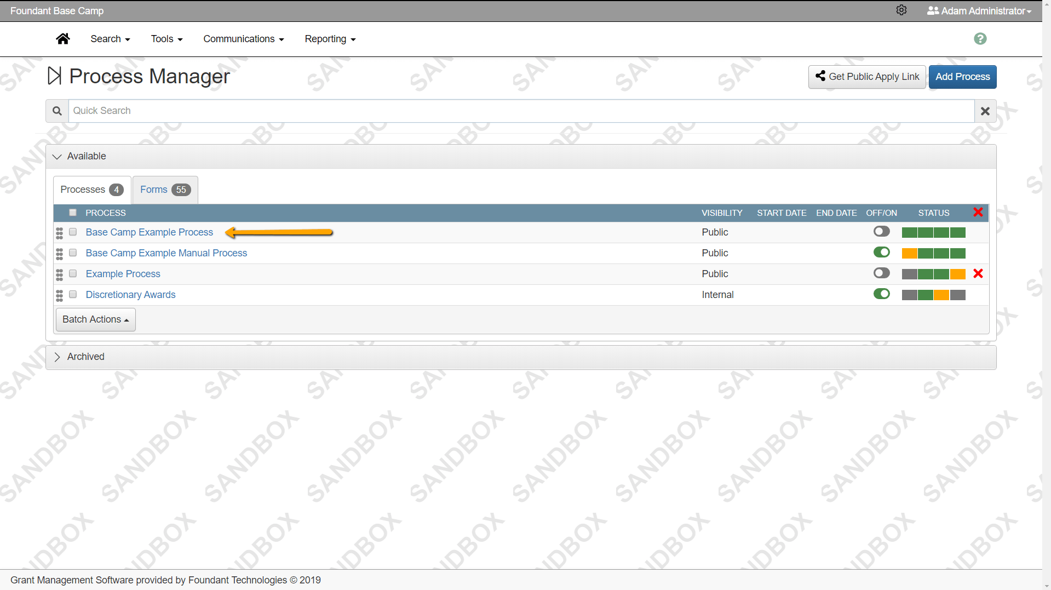Click Get Public Apply Link button
The height and width of the screenshot is (590, 1051).
coord(868,77)
